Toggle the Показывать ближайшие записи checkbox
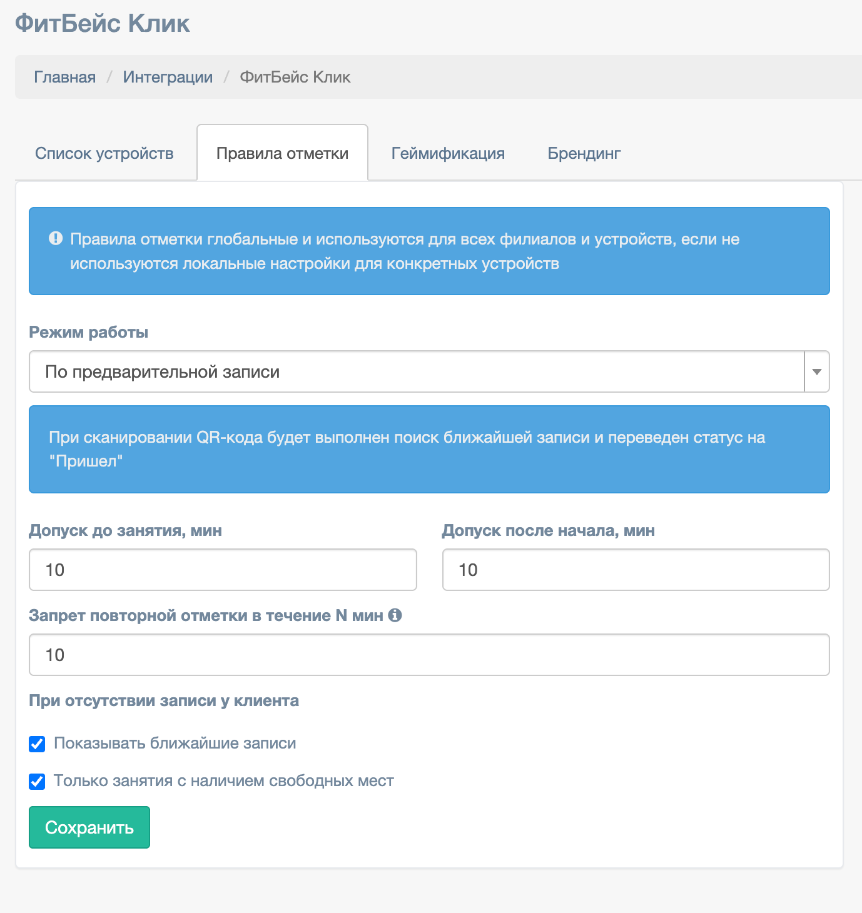862x913 pixels. (38, 744)
